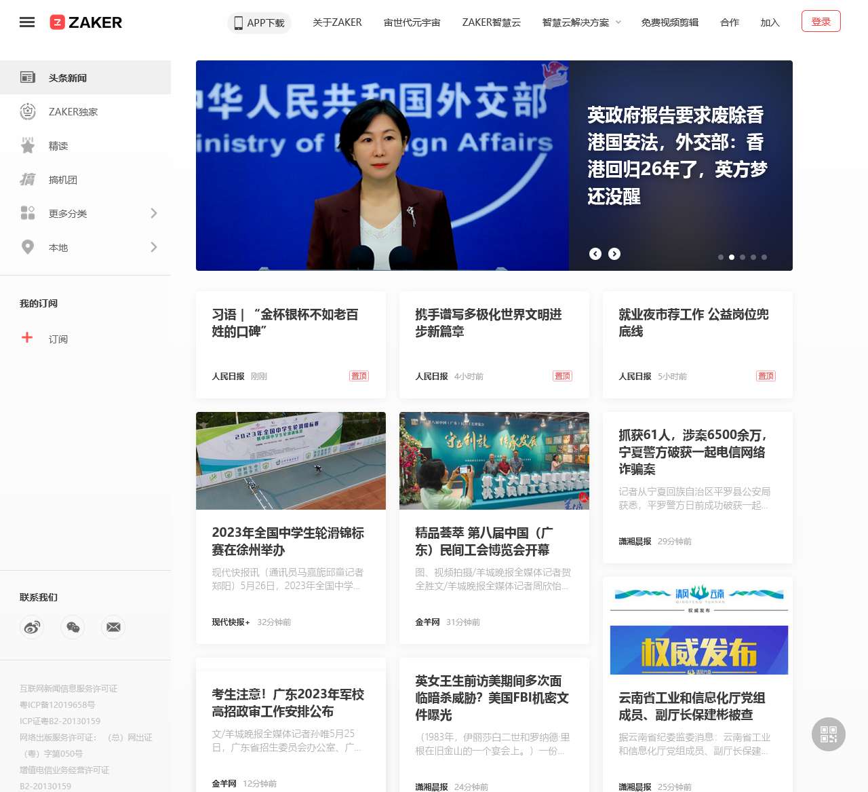Click next slide arrow on banner
This screenshot has width=868, height=792.
(x=614, y=254)
